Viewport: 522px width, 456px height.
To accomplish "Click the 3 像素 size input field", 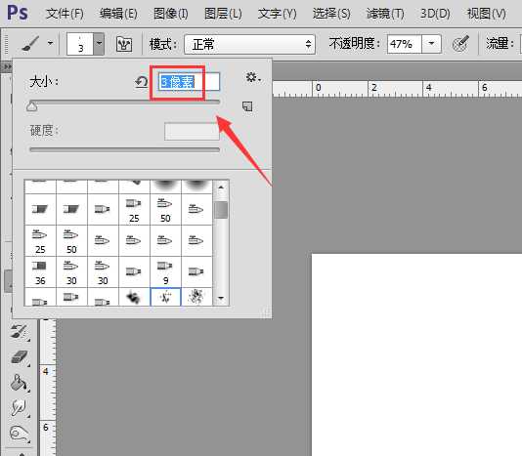I will click(189, 82).
